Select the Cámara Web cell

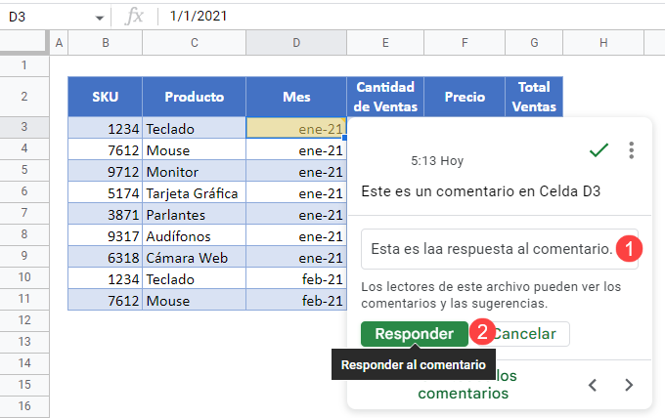click(x=195, y=257)
